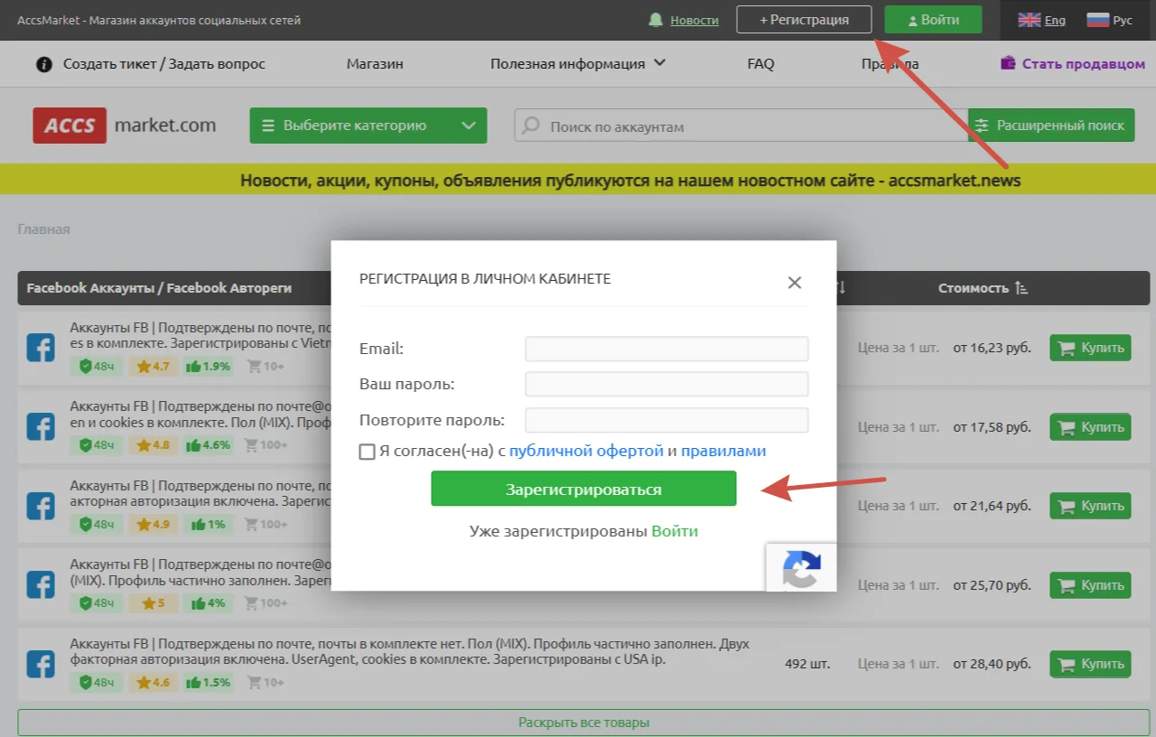Screen dimensions: 1156x737
Task: Click the 1.5% thumbs-up badge
Action: (209, 682)
